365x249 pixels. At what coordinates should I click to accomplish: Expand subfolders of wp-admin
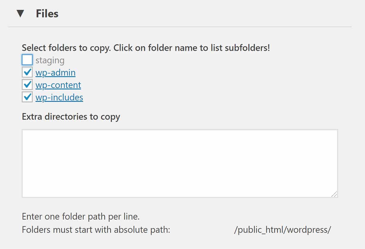pyautogui.click(x=55, y=72)
